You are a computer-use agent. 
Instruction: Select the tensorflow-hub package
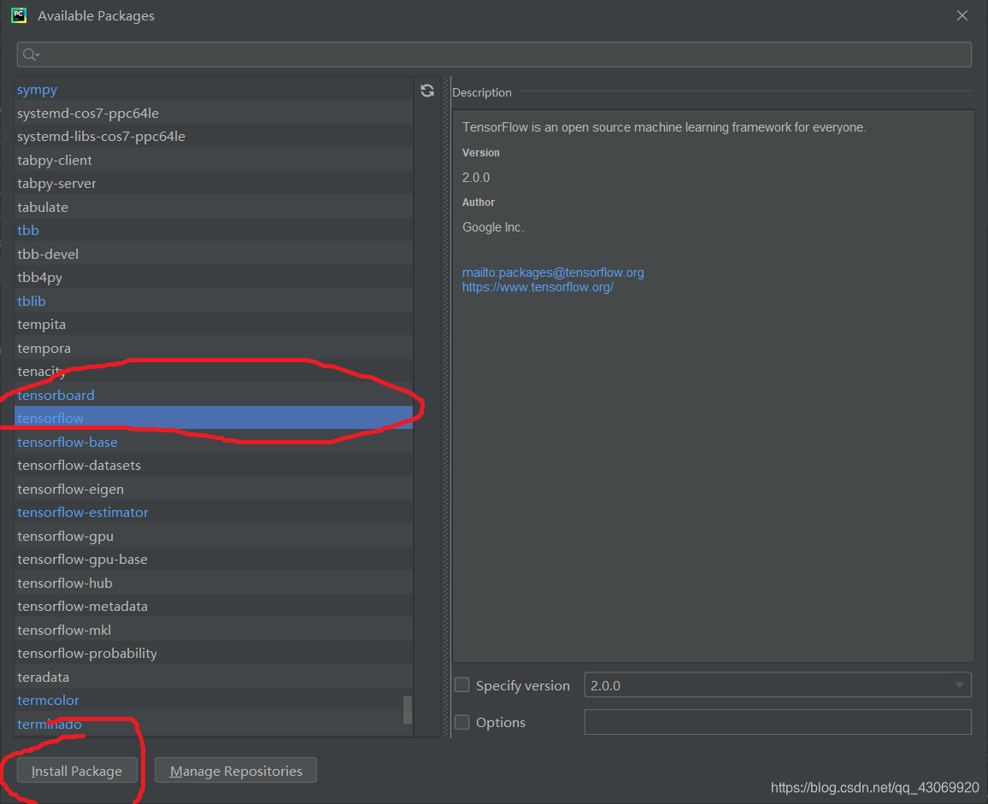coord(214,583)
